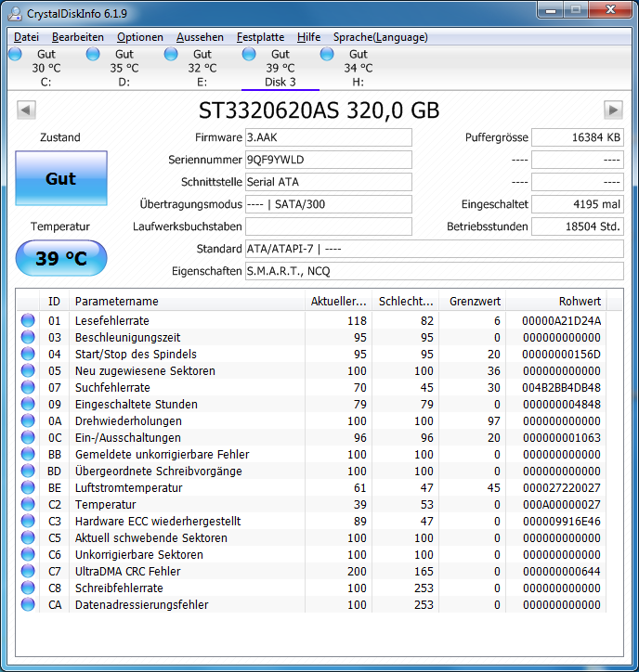Select drive C: with 30 °C

point(46,68)
